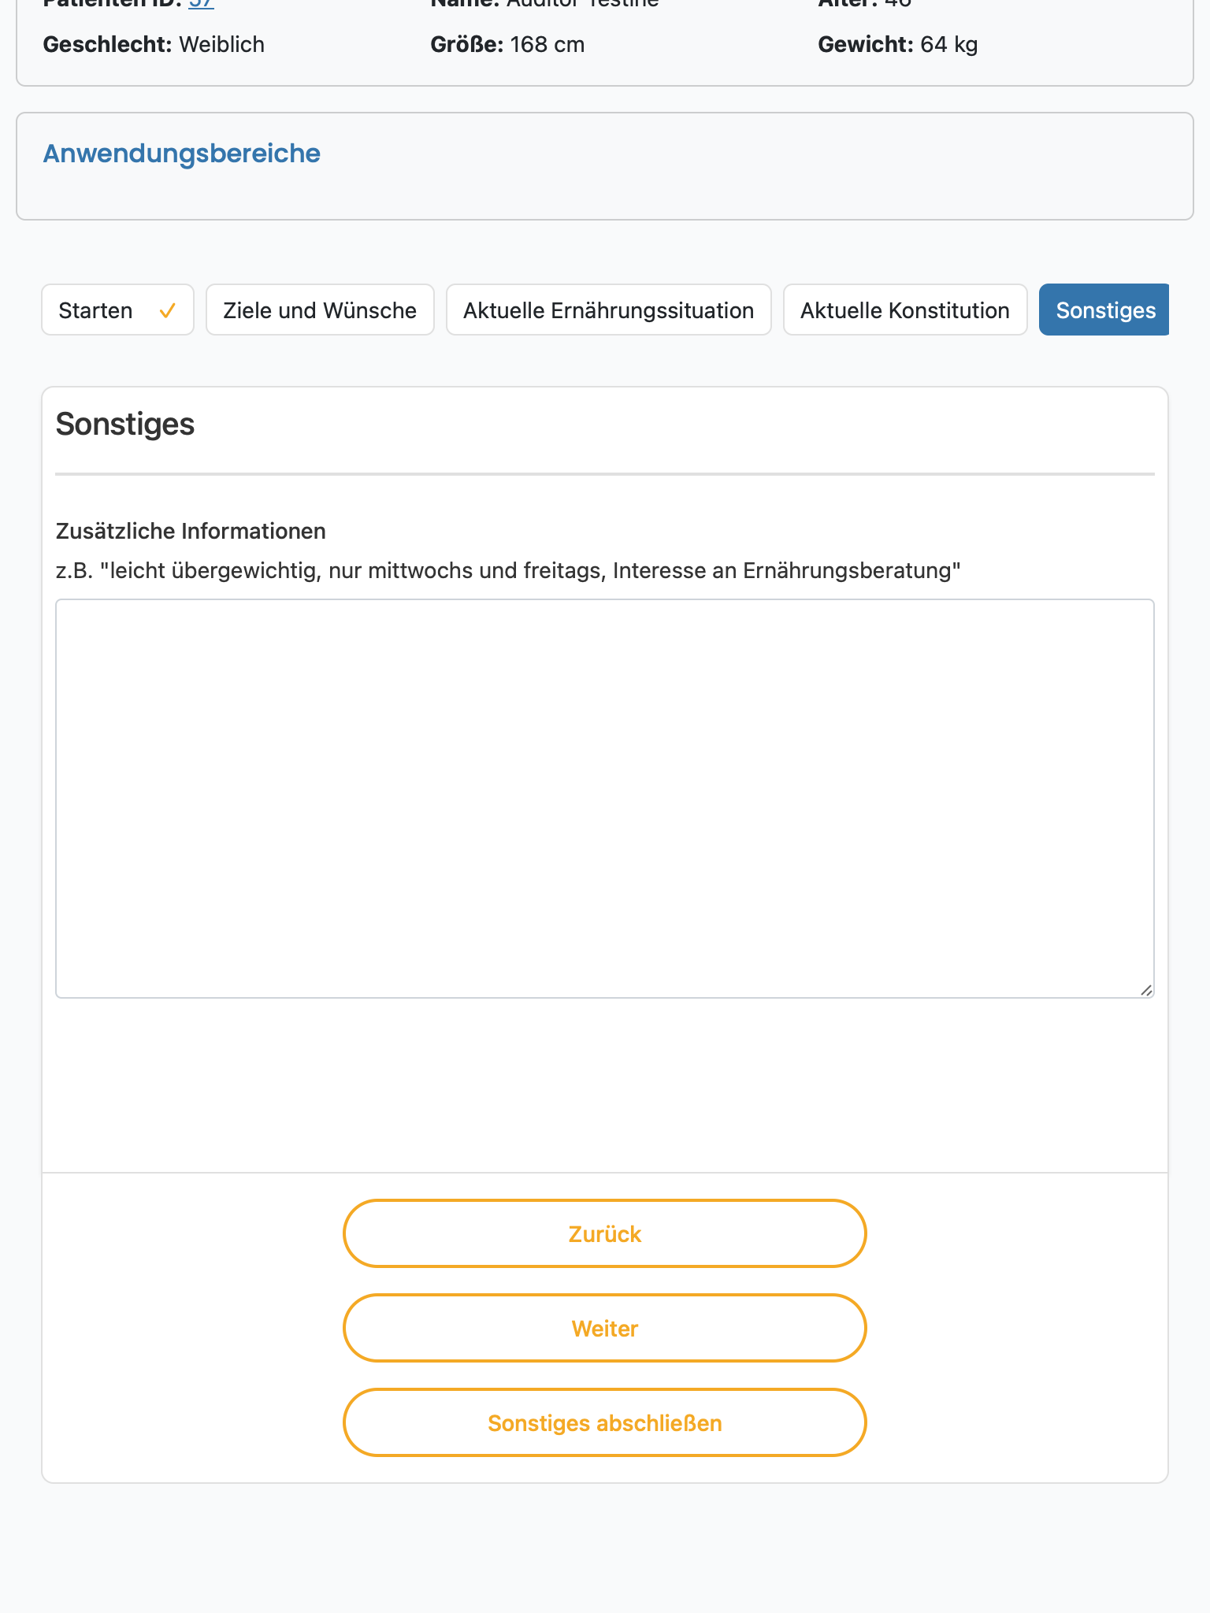This screenshot has height=1613, width=1210.
Task: Focus the Zusätzliche Informationen text area
Action: (605, 799)
